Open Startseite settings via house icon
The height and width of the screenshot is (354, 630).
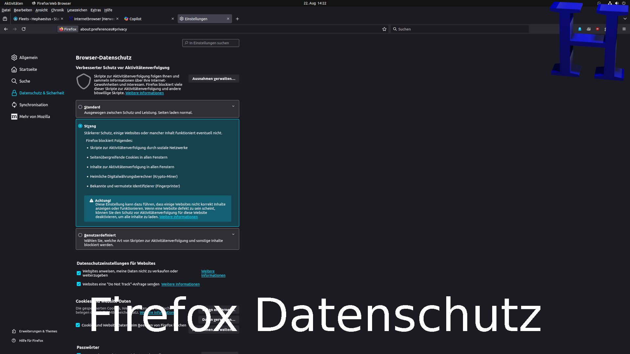[14, 69]
